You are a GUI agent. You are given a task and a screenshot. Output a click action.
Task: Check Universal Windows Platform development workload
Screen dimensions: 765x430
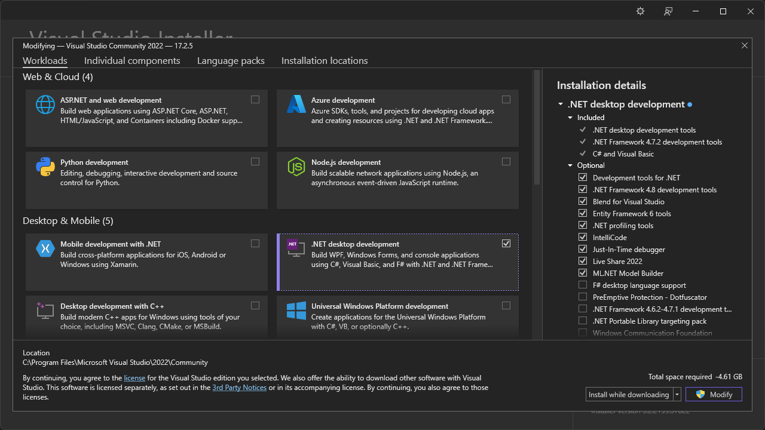506,306
